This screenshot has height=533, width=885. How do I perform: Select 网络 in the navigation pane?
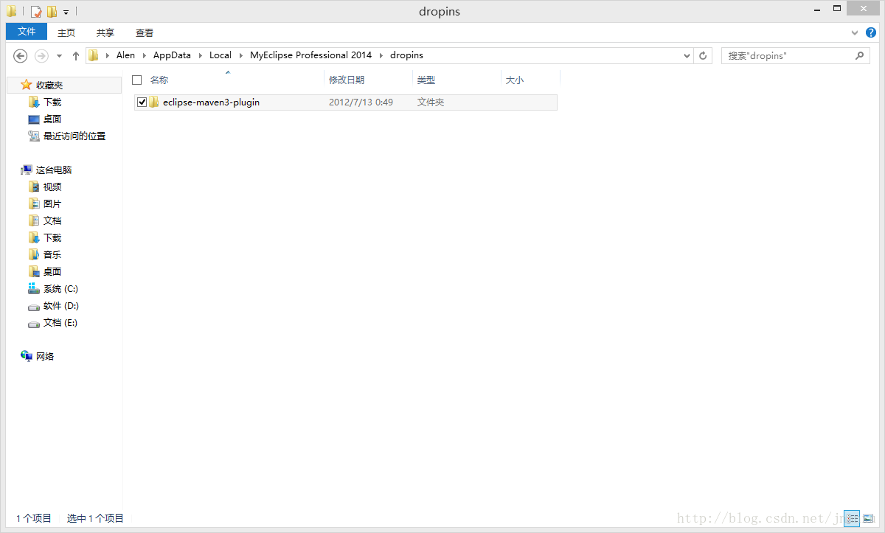[x=45, y=357]
